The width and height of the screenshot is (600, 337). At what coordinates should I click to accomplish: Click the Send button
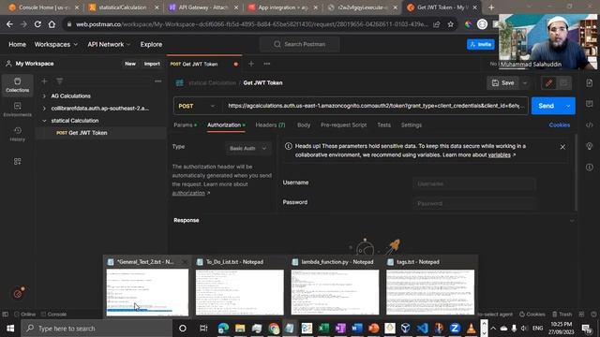tap(547, 106)
